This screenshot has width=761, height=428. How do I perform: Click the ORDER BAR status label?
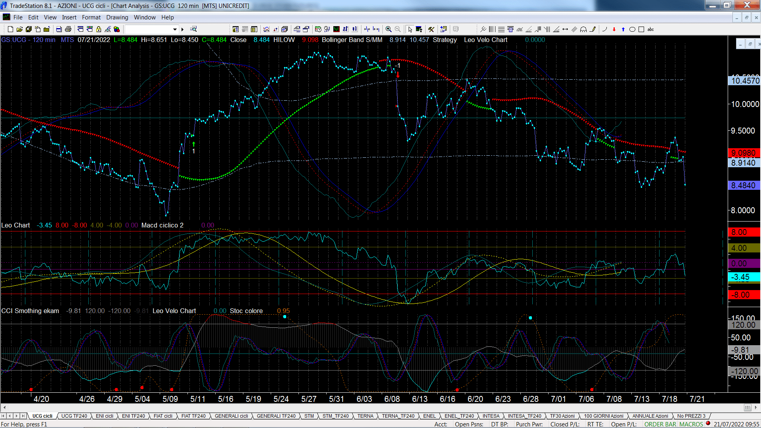coord(660,424)
